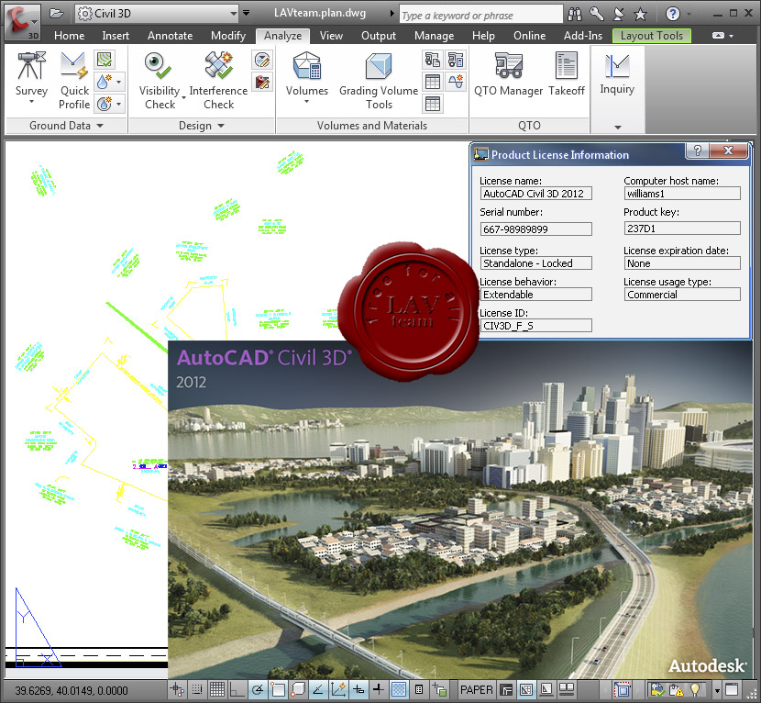Open the status bar menu arrow
Image resolution: width=761 pixels, height=703 pixels.
tap(717, 690)
